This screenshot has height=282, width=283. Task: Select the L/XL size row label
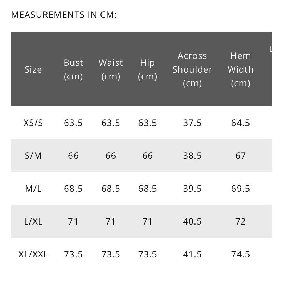[33, 221]
